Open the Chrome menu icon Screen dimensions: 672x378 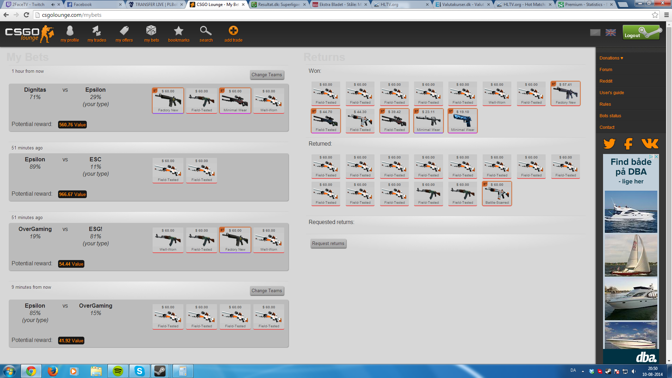[x=666, y=15]
